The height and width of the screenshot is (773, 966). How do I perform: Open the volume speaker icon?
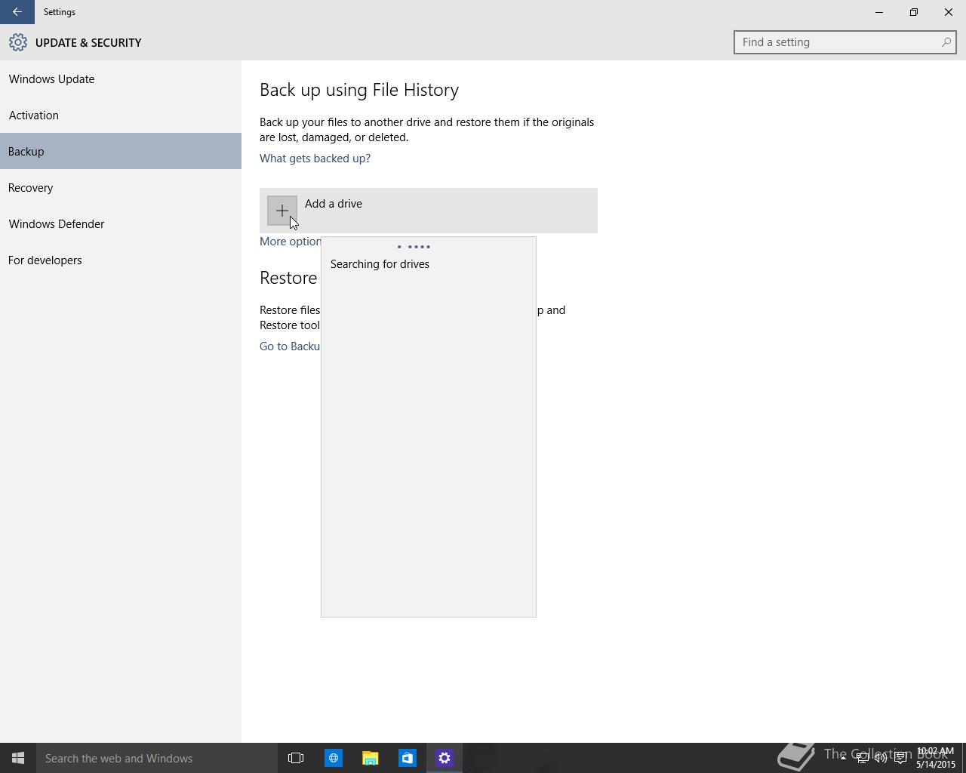pos(881,758)
